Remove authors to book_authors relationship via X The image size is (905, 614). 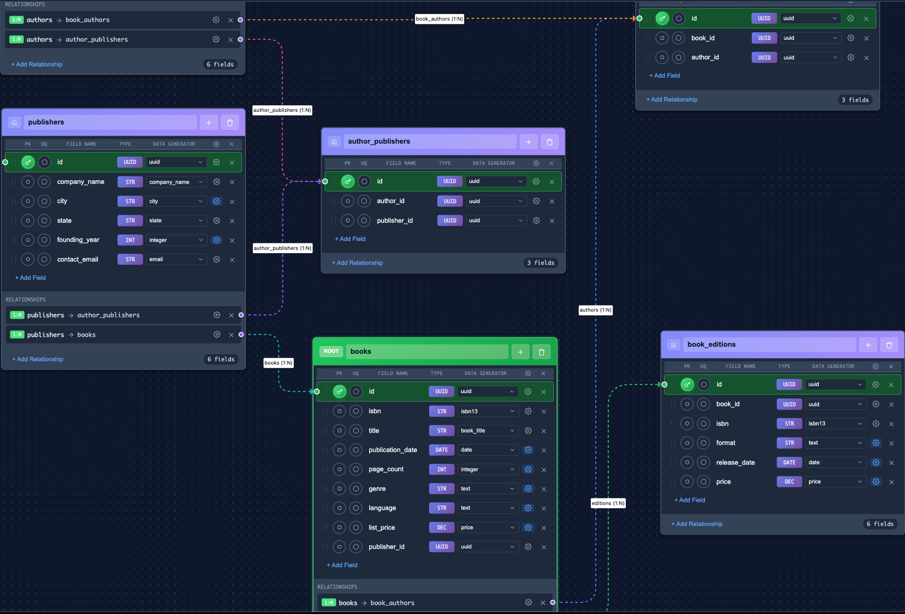tap(230, 20)
